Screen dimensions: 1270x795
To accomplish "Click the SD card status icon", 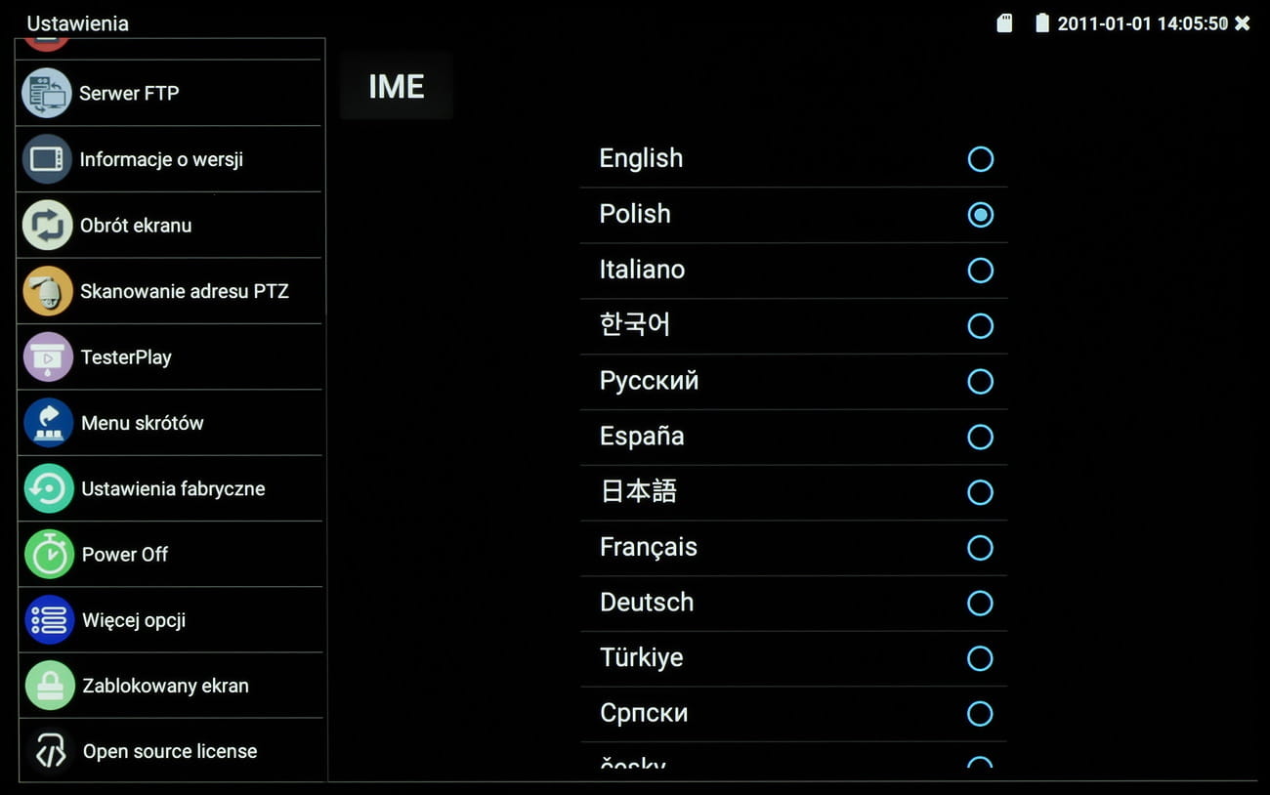I will [x=1004, y=23].
